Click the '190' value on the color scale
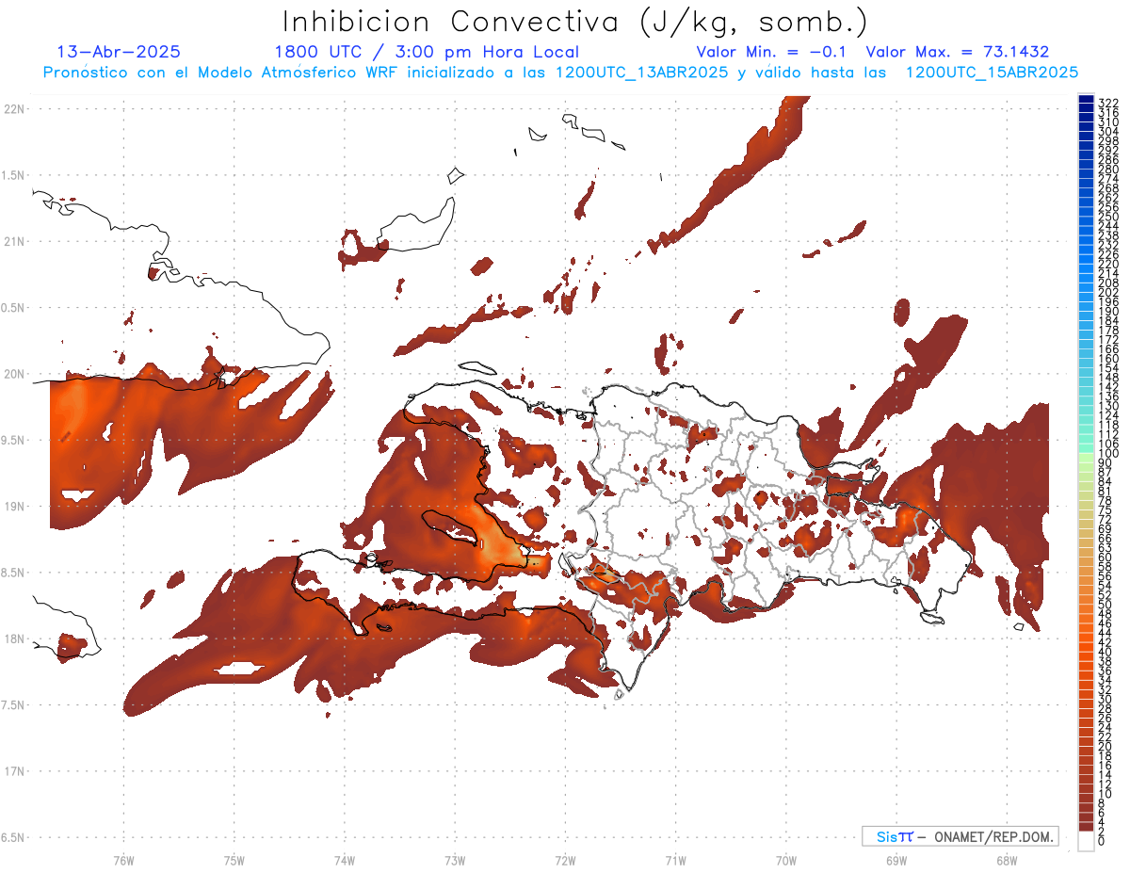This screenshot has height=873, width=1130. click(1108, 311)
